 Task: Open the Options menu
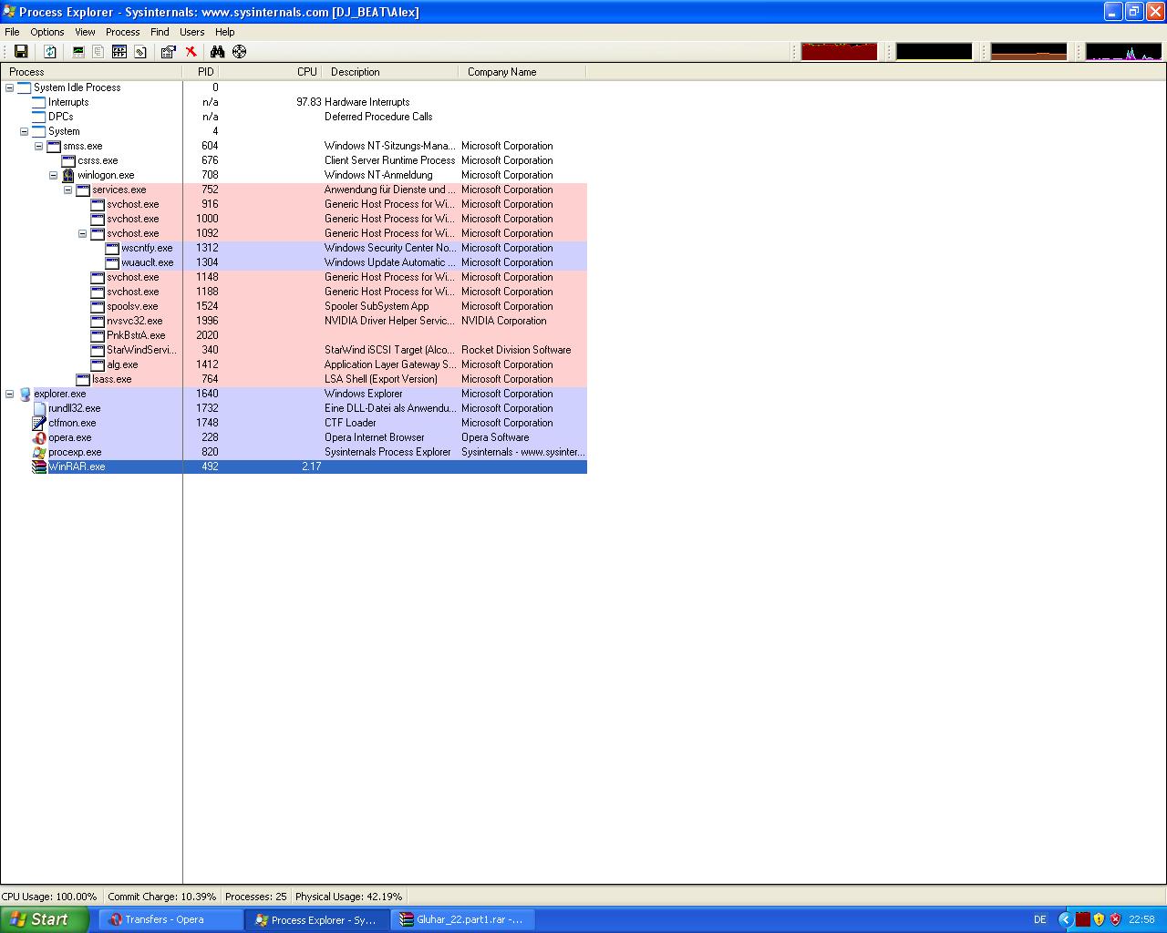(x=47, y=32)
